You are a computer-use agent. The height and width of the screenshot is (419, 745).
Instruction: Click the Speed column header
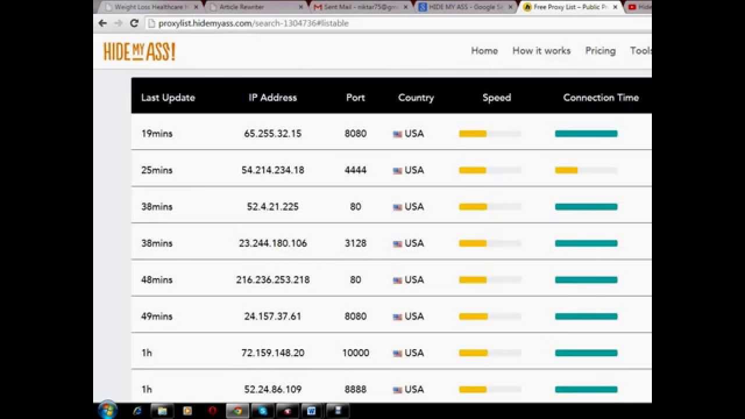coord(496,97)
